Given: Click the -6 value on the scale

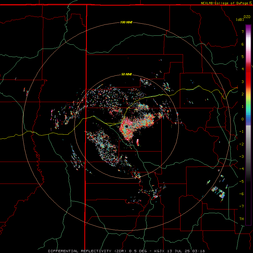Looking at the screenshot, I should (241, 194).
